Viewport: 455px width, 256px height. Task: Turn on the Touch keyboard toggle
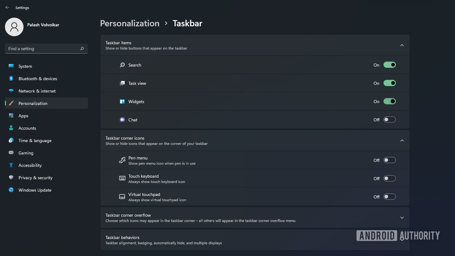coord(389,179)
